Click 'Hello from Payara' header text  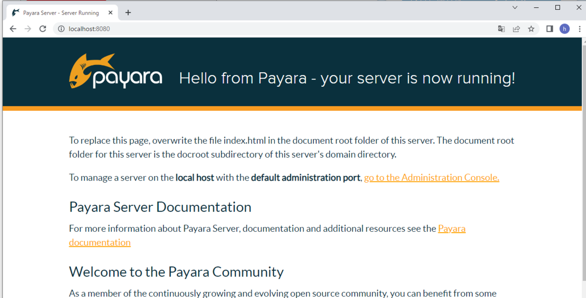coord(347,78)
